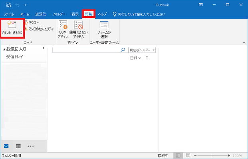The height and width of the screenshot is (159, 248).
Task: Open the フォルダー tab
Action: coord(59,14)
